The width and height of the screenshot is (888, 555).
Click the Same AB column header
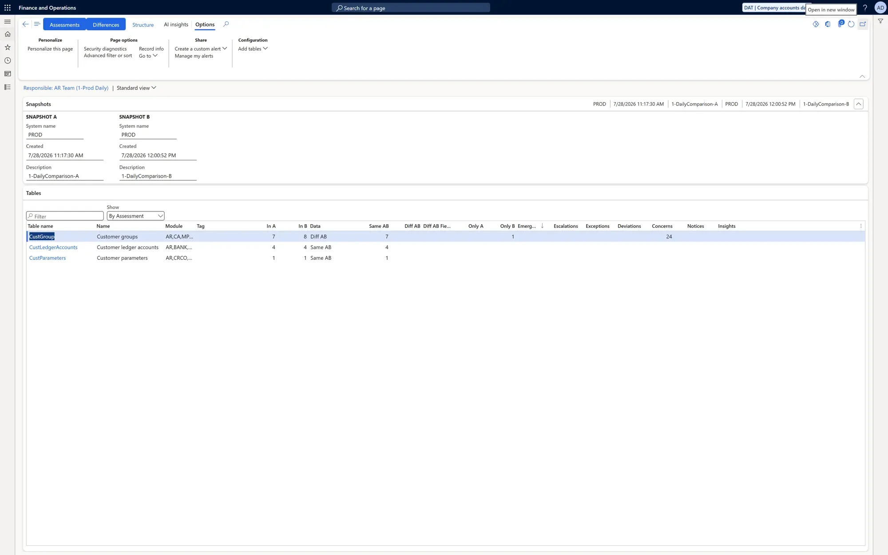tap(379, 226)
